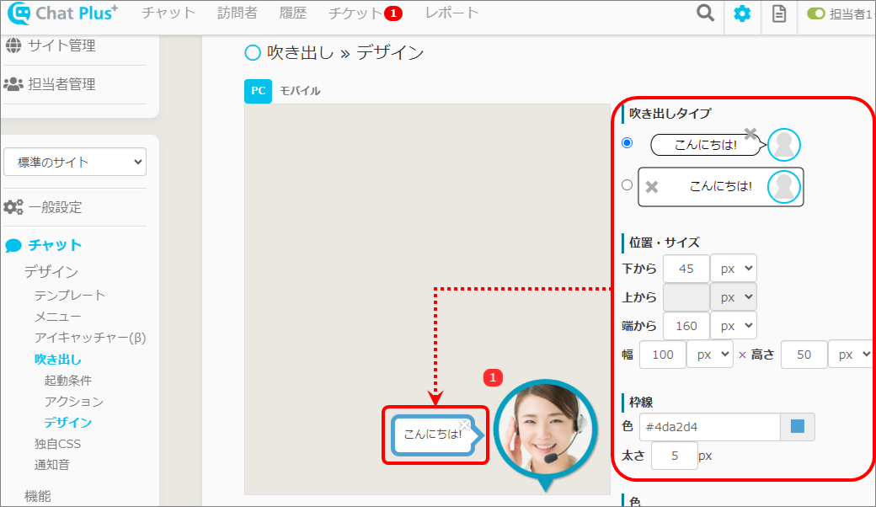Select the rounded speech bubble type radio
This screenshot has width=876, height=507.
pos(627,143)
